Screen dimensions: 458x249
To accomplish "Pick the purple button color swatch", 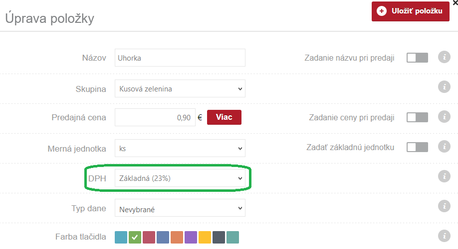I will (191, 238).
